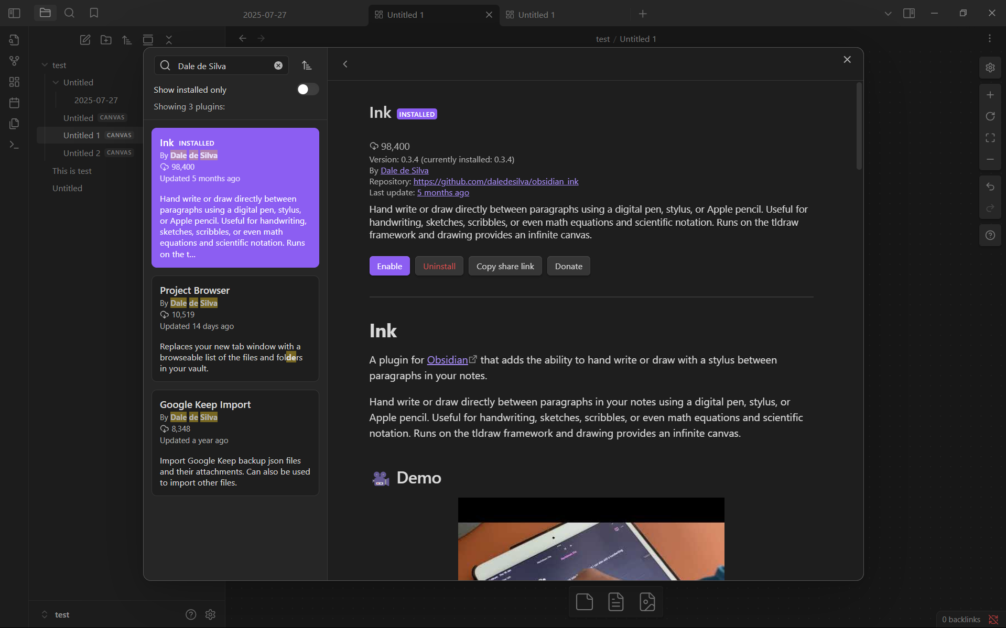Open a new tab
This screenshot has width=1006, height=628.
click(643, 14)
